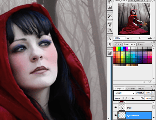Toggle the lock all padlock
The width and height of the screenshot is (156, 120).
tap(133, 98)
